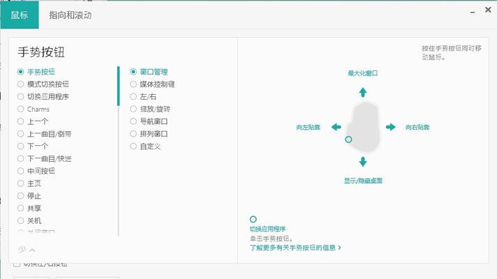Select the Charms radio option
The image size is (497, 279).
[x=21, y=109]
